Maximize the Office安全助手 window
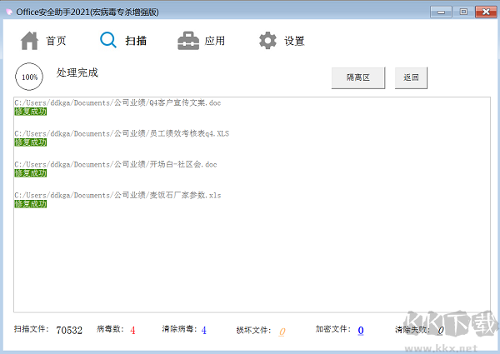Viewport: 500px width, 354px height. tap(463, 12)
